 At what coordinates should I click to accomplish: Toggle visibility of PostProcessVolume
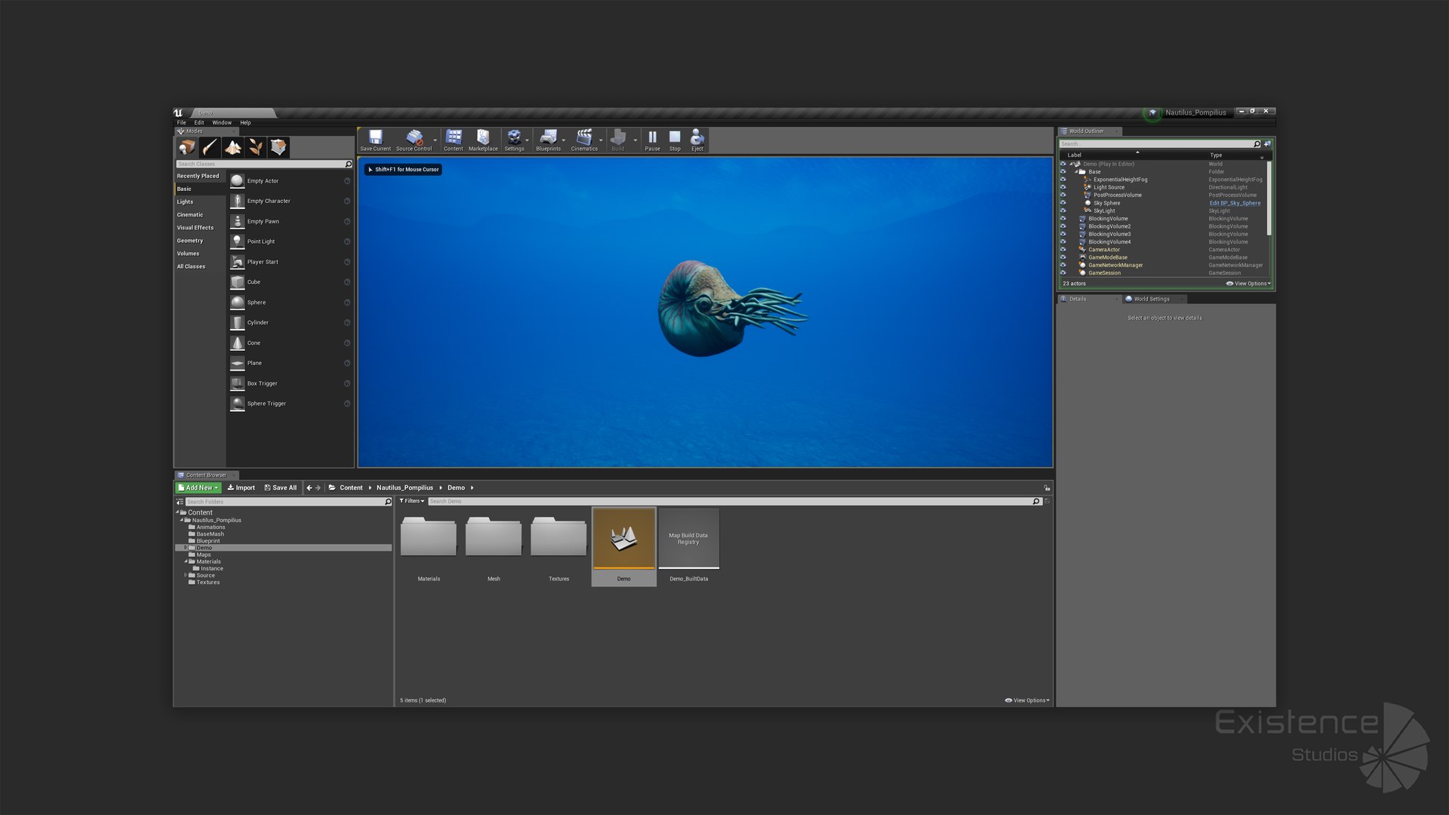[x=1063, y=195]
